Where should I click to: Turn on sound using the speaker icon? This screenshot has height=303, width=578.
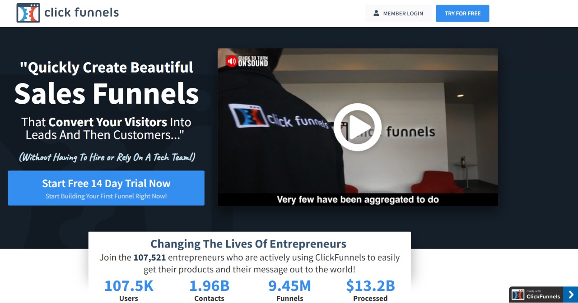tap(231, 61)
